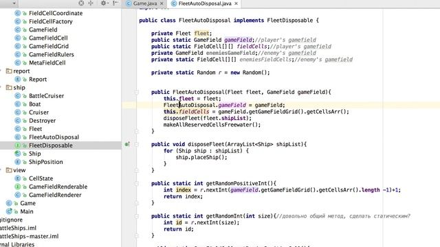Select FleetDisposable interface in project tree

tap(50, 145)
